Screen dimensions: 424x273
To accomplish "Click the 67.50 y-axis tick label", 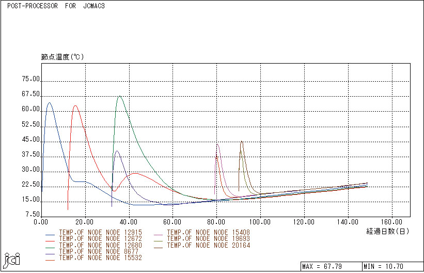I will click(x=30, y=95).
